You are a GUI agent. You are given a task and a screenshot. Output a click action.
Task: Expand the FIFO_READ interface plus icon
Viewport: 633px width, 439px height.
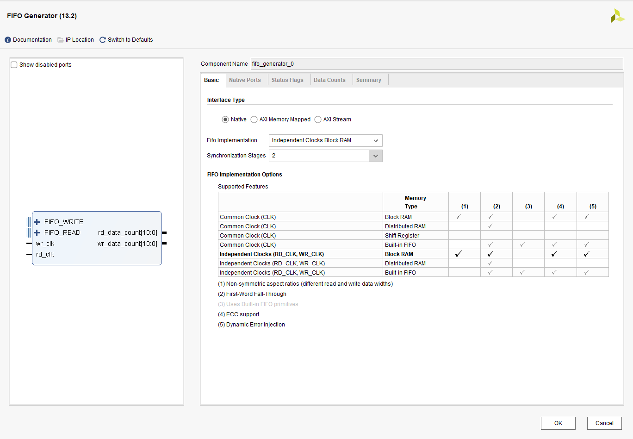click(37, 232)
